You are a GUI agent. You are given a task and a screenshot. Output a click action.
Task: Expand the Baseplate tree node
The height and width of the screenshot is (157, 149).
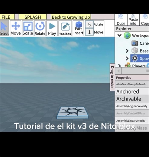[127, 51]
